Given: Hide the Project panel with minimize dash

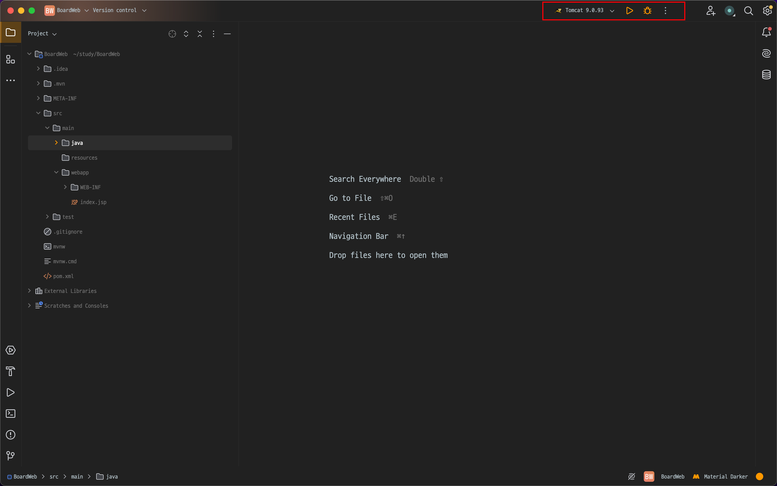Looking at the screenshot, I should (227, 34).
